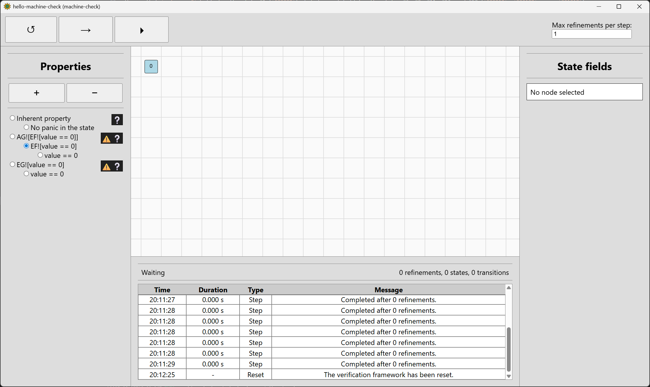This screenshot has height=387, width=650.
Task: Click warning icon beside AG![EF![value == 0]]
Action: click(x=107, y=139)
